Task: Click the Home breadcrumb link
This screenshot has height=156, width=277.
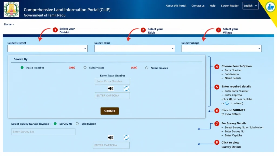Action: pos(8,24)
